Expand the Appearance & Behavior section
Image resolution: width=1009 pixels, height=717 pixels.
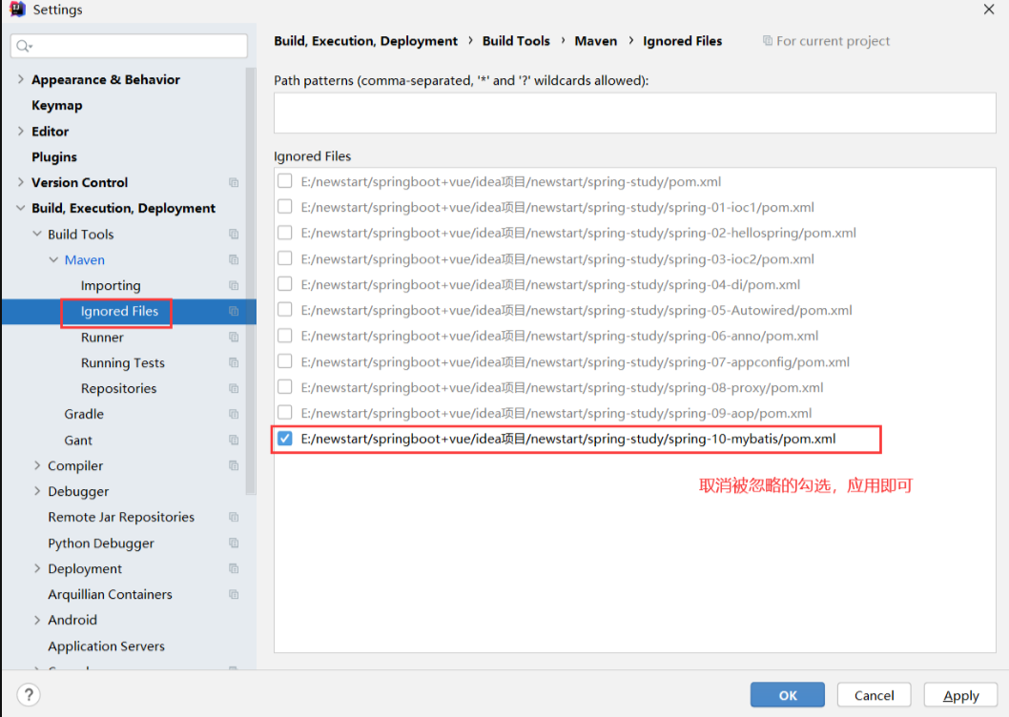21,79
